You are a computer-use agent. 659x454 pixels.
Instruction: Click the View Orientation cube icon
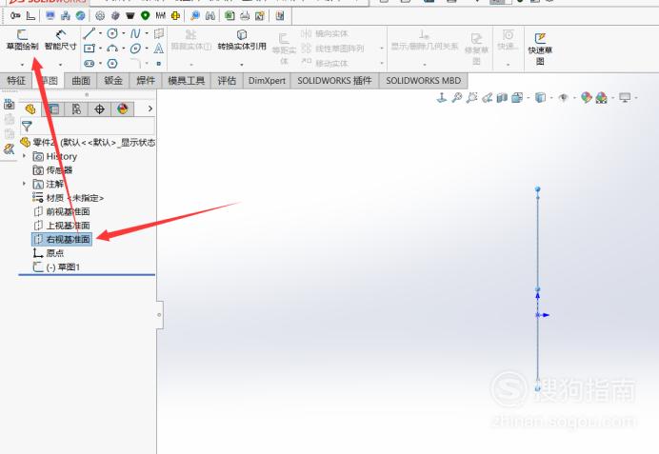517,98
